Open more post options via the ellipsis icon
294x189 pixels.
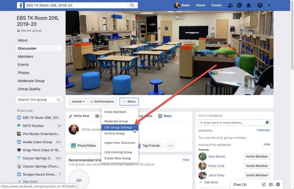[171, 146]
